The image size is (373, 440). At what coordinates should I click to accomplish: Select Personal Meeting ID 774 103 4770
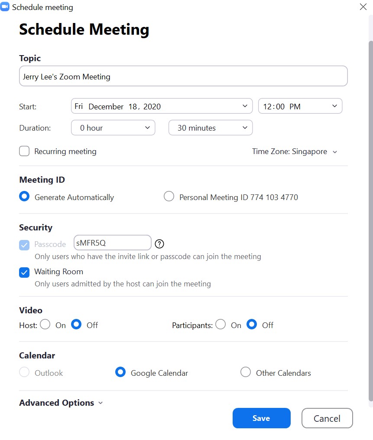pyautogui.click(x=169, y=197)
